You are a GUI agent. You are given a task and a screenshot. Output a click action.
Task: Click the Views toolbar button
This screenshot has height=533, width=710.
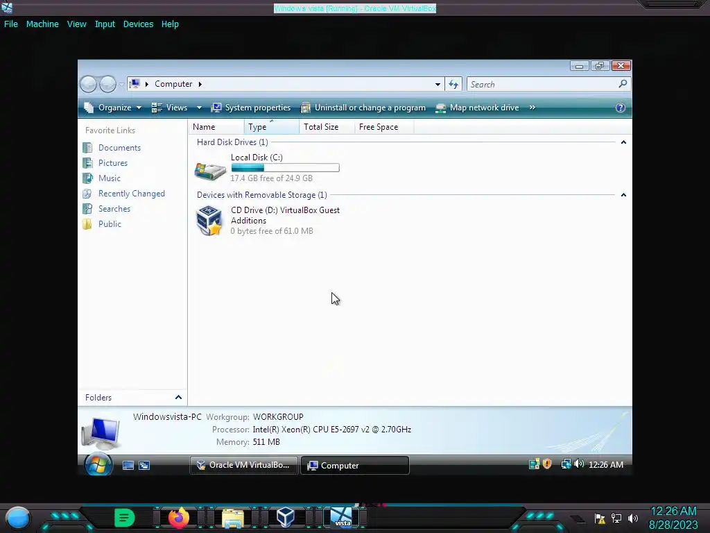point(169,108)
